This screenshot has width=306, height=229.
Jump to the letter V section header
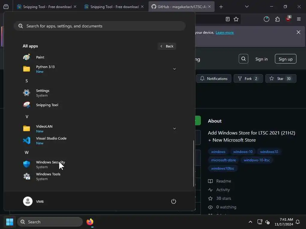tap(27, 117)
